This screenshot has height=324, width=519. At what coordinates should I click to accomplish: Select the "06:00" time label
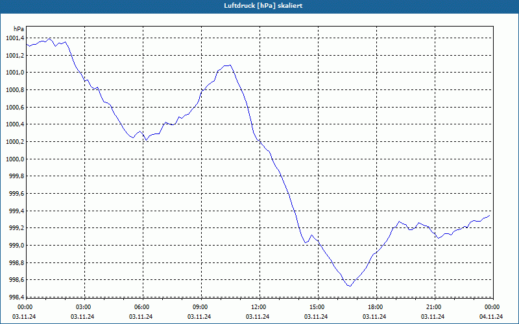[x=142, y=307]
